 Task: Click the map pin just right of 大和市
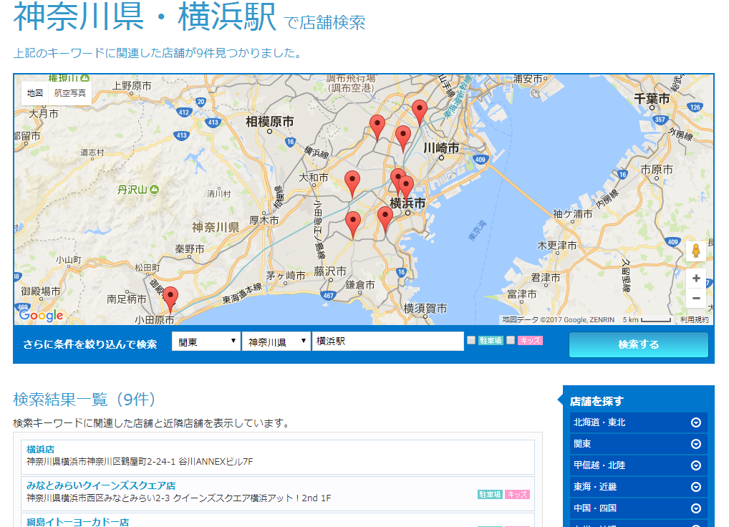[x=352, y=183]
